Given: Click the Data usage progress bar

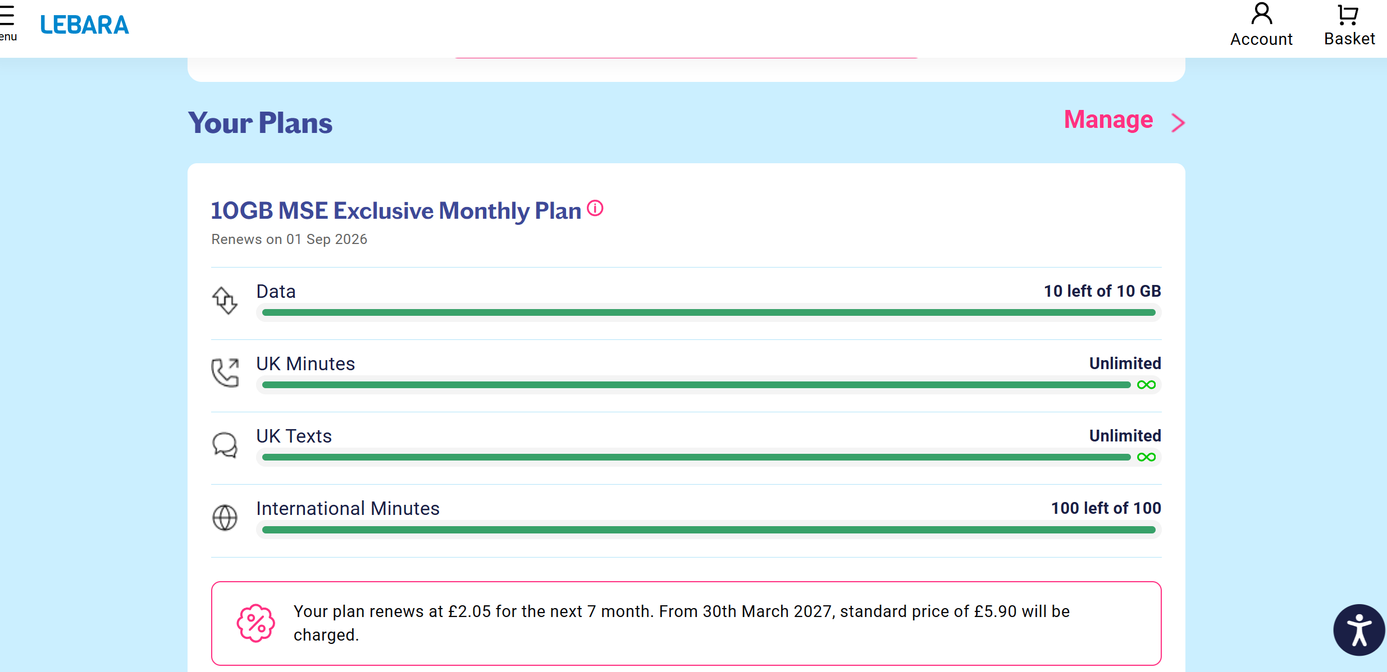Looking at the screenshot, I should click(709, 312).
